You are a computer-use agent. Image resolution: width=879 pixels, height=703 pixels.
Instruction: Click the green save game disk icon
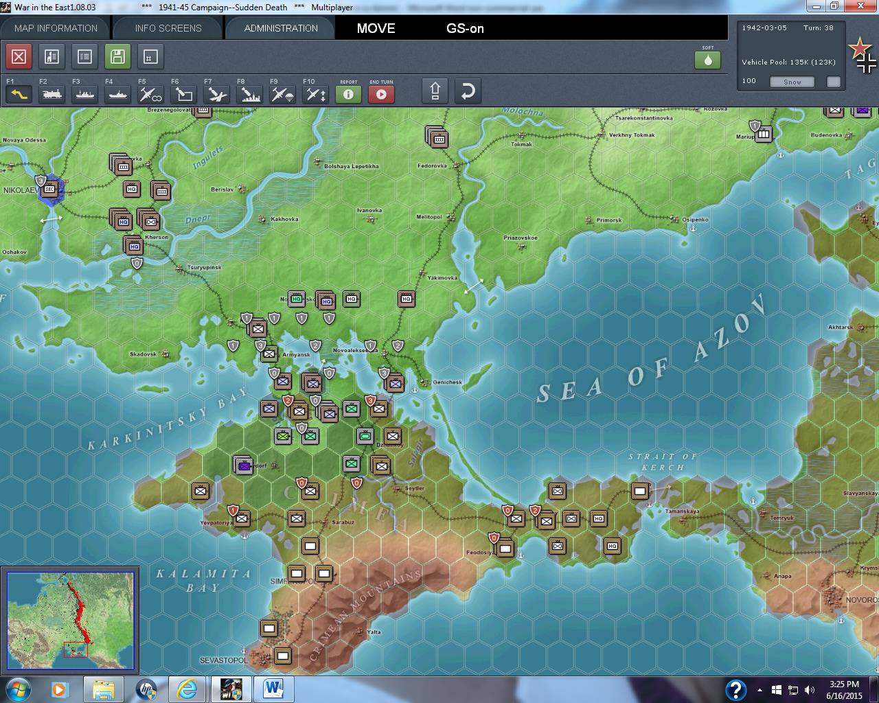[x=117, y=57]
